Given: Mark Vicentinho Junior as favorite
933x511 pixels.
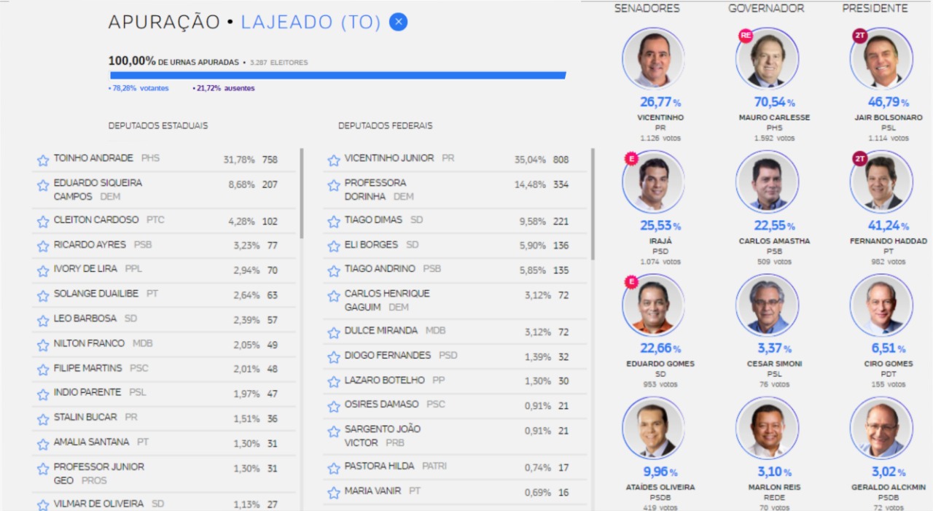Looking at the screenshot, I should point(334,160).
